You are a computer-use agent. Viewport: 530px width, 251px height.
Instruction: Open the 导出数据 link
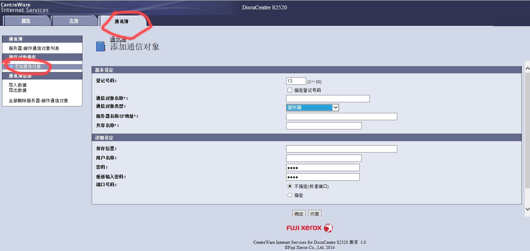coord(18,90)
